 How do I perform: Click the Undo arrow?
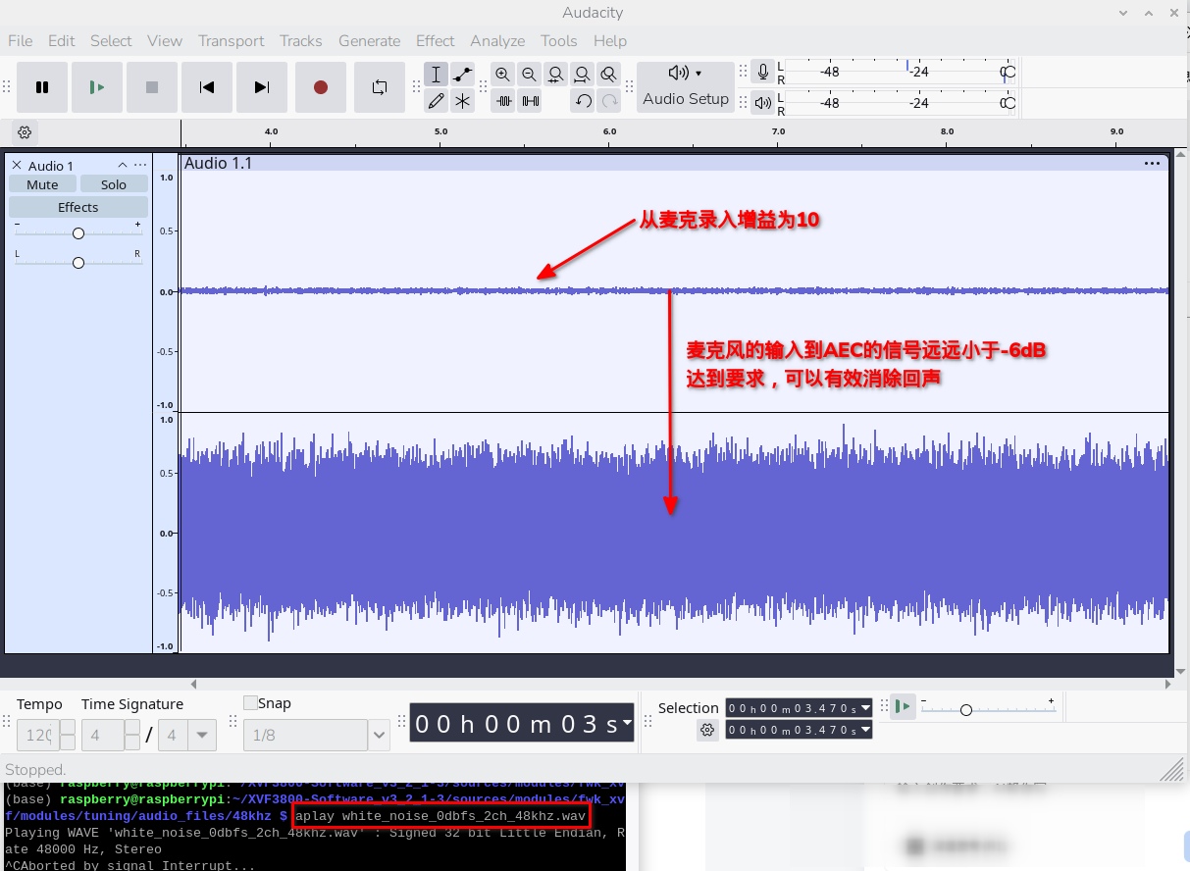pos(584,100)
